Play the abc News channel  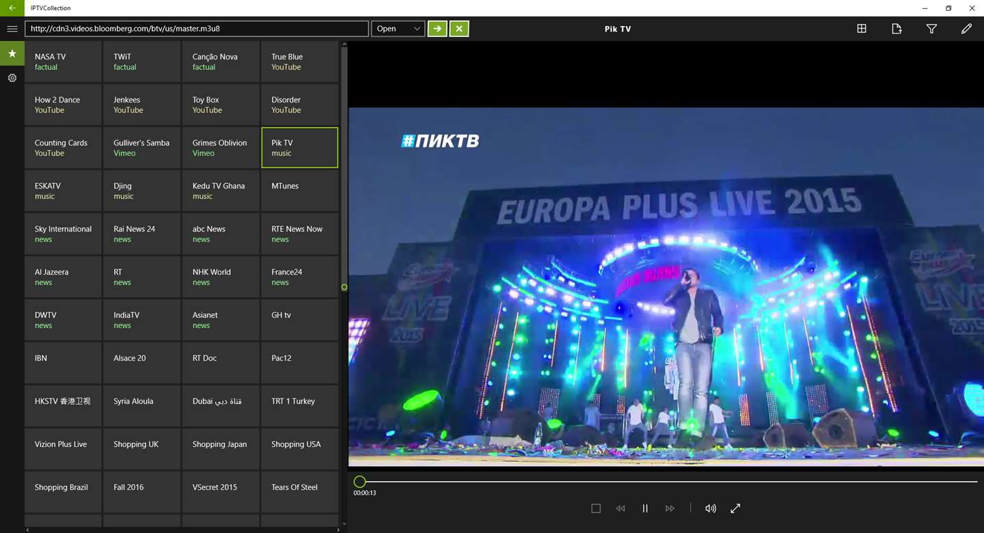coord(221,234)
